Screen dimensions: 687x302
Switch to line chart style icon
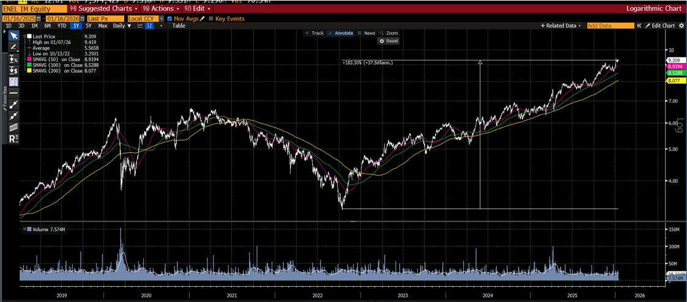pos(140,26)
